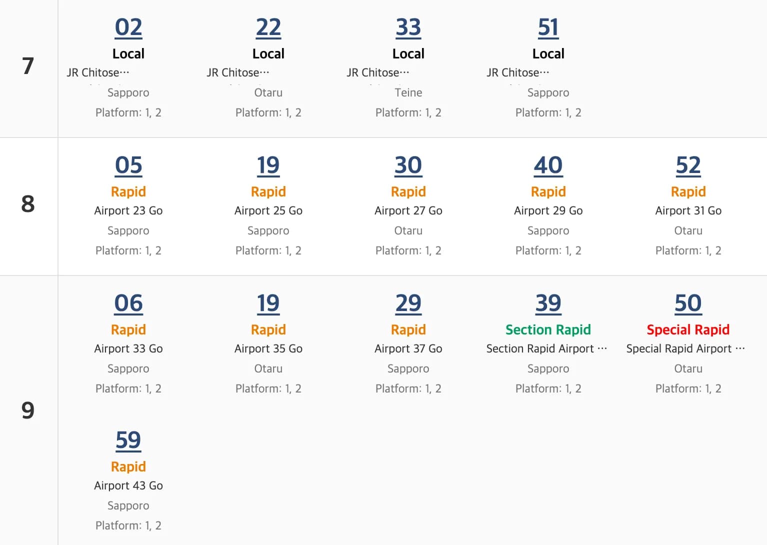
Task: Click the green Section Rapid label
Action: click(548, 330)
